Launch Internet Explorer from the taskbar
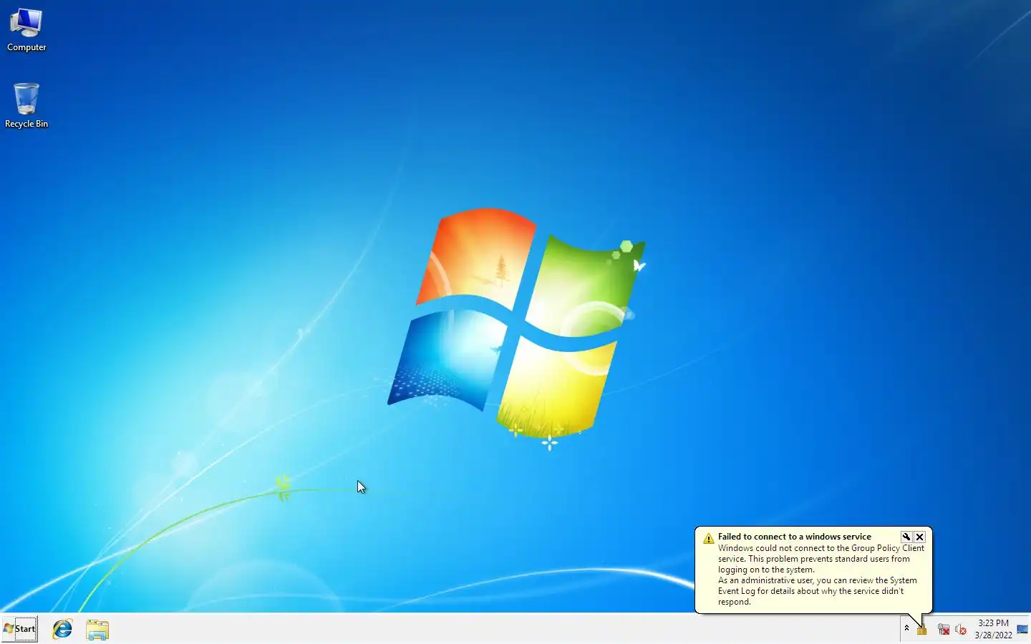The image size is (1031, 644). [62, 629]
